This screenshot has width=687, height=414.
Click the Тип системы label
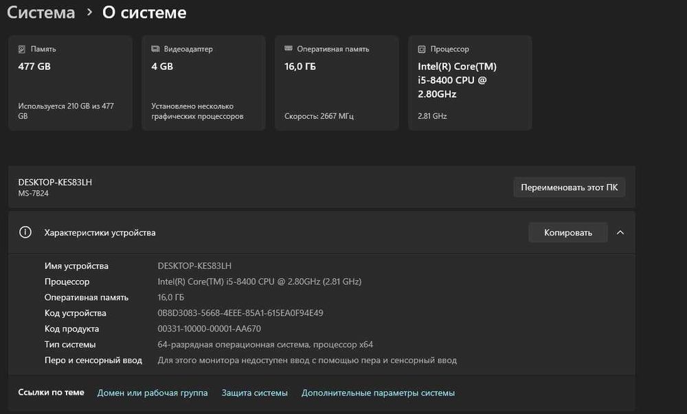(70, 345)
